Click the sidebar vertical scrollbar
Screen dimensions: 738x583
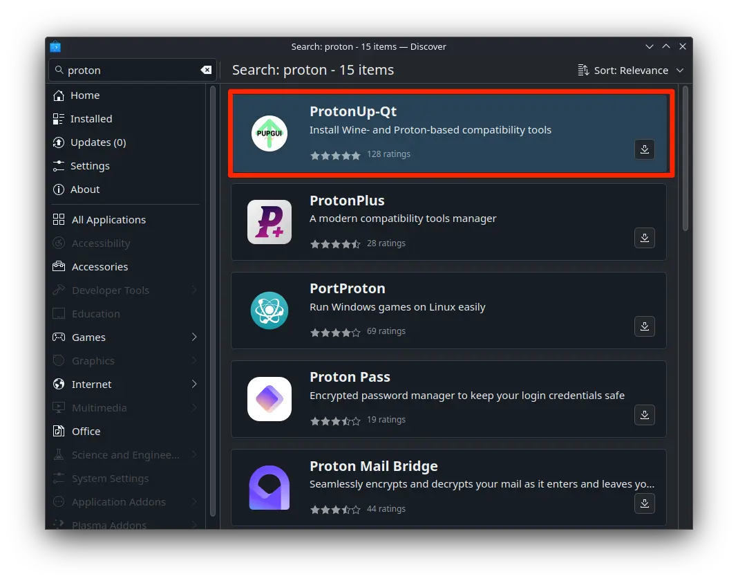(x=213, y=302)
